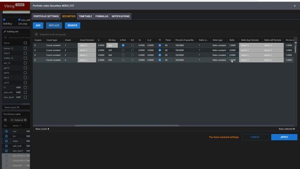Image resolution: width=300 pixels, height=169 pixels.
Task: Sort by the Count type column header
Action: pos(52,40)
